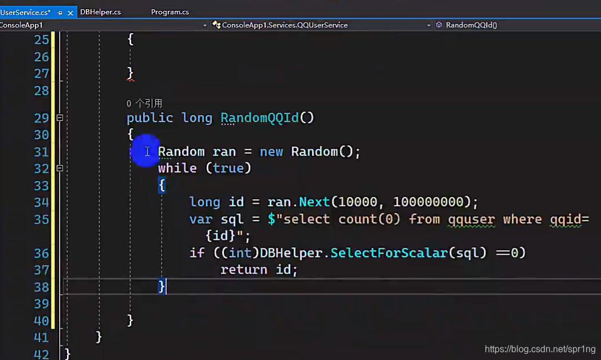
Task: Collapse the while block at line 32
Action: 60,168
